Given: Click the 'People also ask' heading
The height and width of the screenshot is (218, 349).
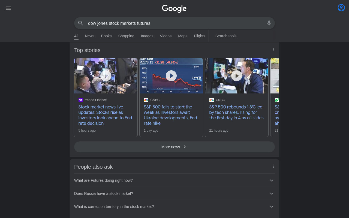Looking at the screenshot, I should [x=93, y=167].
